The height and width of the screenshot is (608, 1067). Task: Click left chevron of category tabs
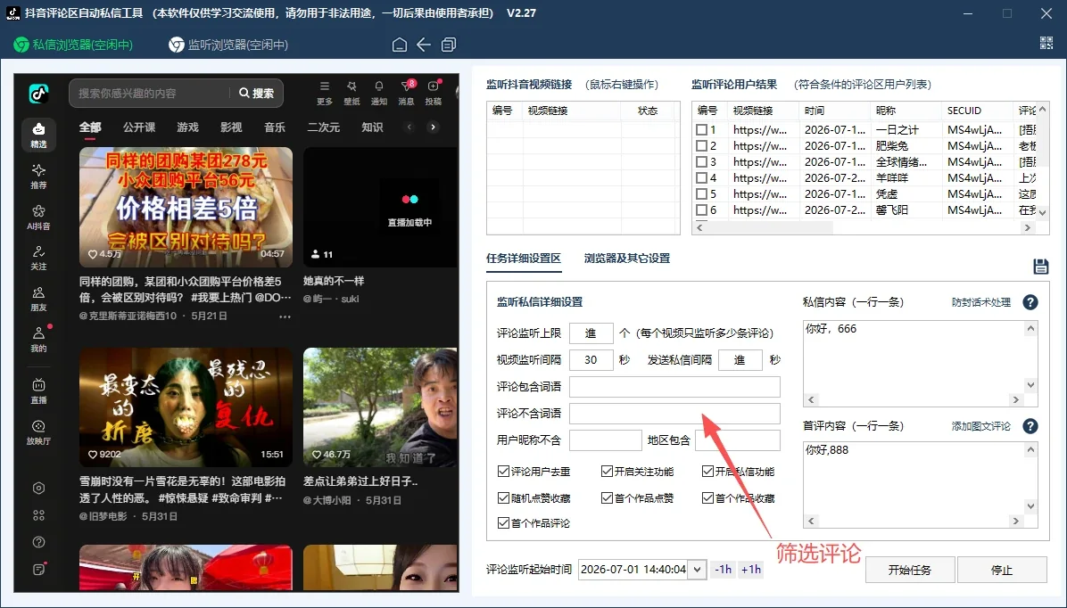(409, 127)
